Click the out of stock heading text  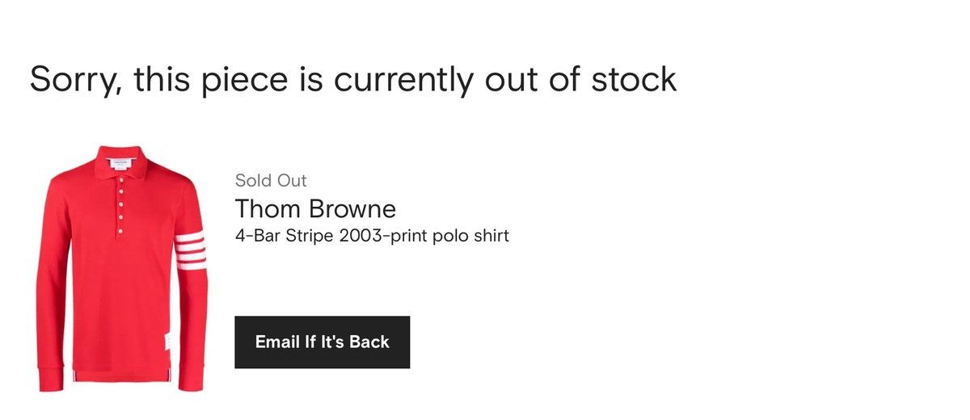(x=353, y=79)
